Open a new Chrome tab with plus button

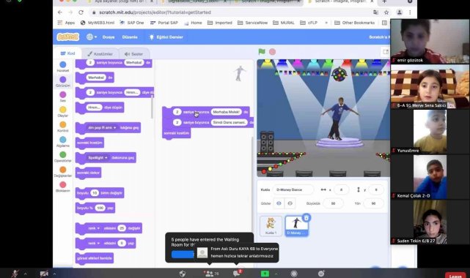pyautogui.click(x=384, y=1)
